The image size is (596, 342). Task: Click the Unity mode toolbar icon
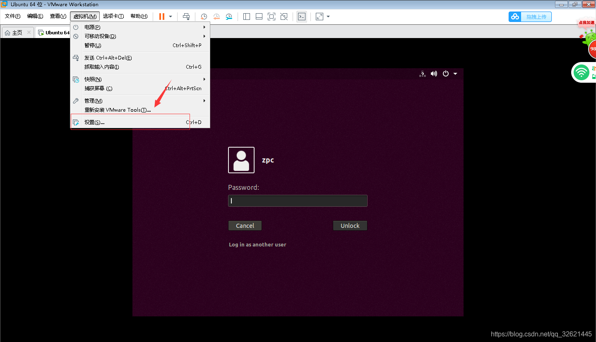284,17
